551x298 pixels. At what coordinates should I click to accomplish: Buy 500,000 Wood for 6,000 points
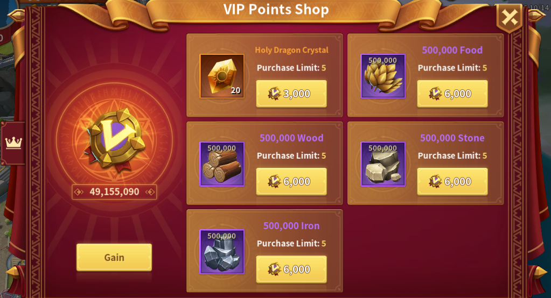pos(291,181)
